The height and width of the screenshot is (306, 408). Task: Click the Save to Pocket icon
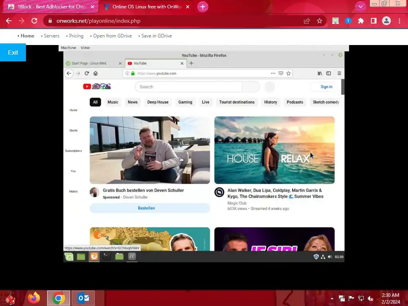(281, 73)
